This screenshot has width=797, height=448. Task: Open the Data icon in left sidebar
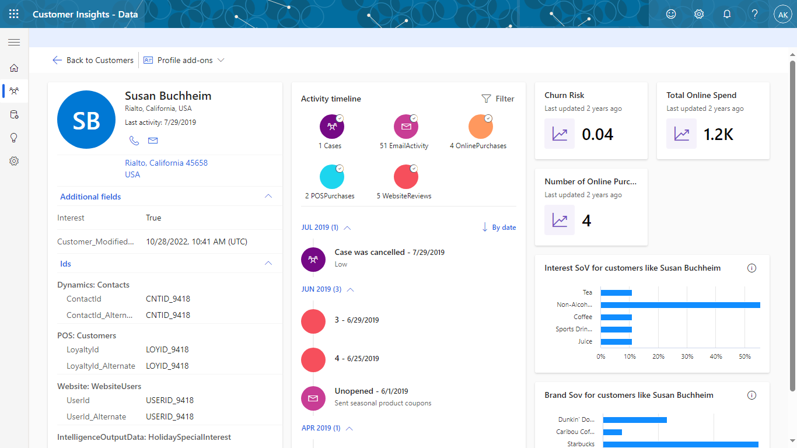(x=14, y=114)
